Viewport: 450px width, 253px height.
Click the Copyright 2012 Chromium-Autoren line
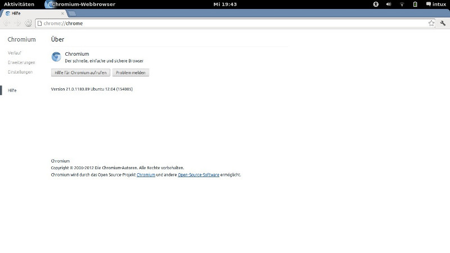[118, 168]
